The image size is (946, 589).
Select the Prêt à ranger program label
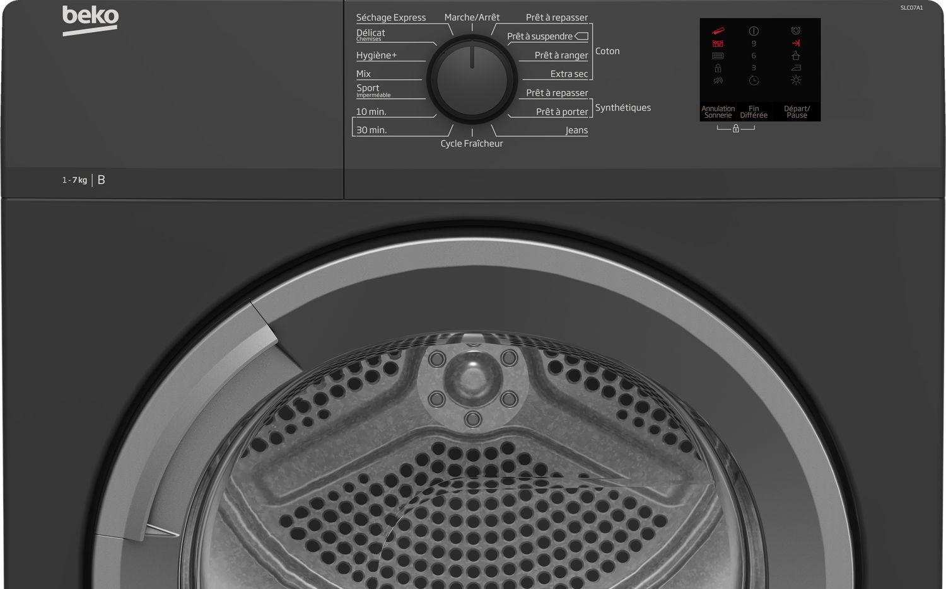pos(561,55)
